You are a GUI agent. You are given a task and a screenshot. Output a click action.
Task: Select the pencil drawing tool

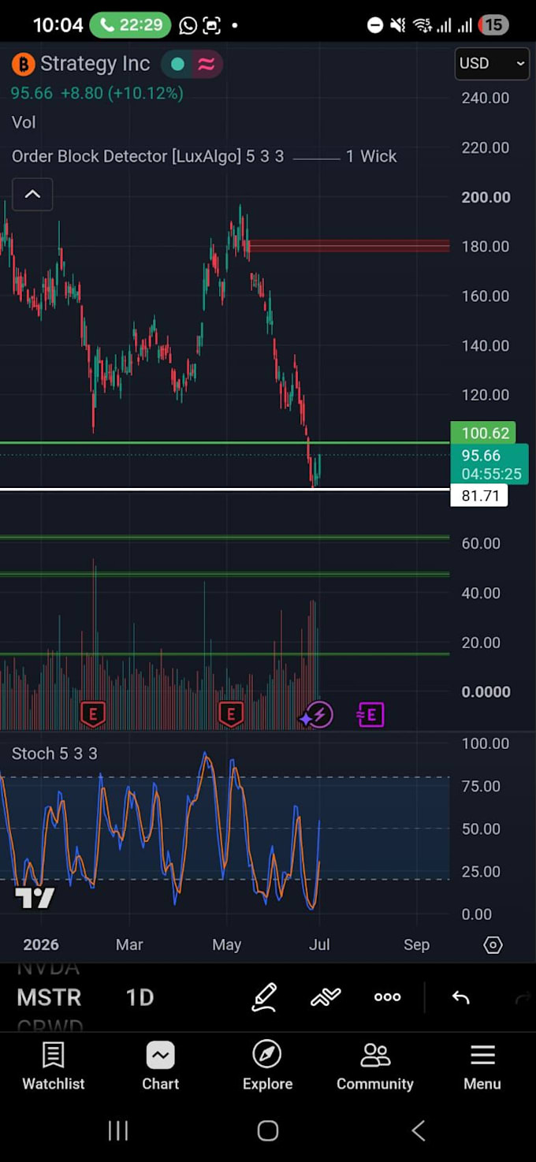pyautogui.click(x=264, y=997)
